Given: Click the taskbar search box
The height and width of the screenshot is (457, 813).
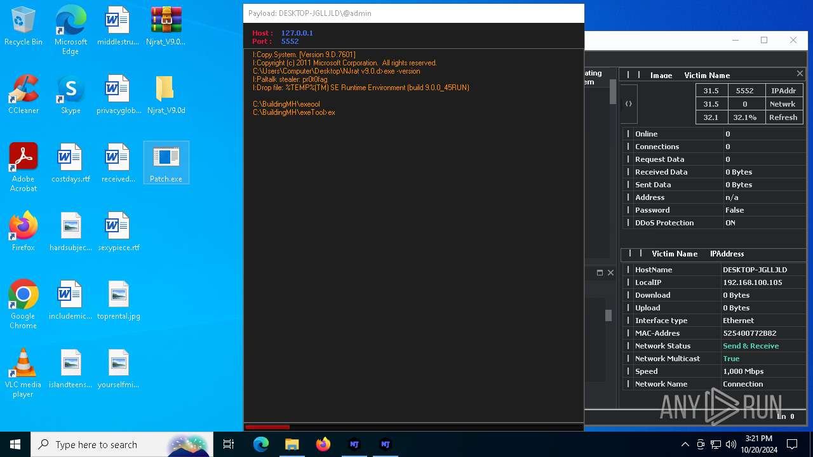Looking at the screenshot, I should pyautogui.click(x=121, y=444).
